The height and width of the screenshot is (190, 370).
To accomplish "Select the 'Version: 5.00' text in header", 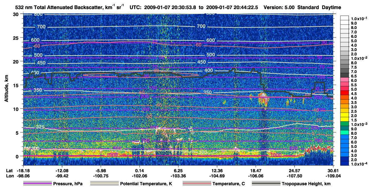I will [x=279, y=7].
